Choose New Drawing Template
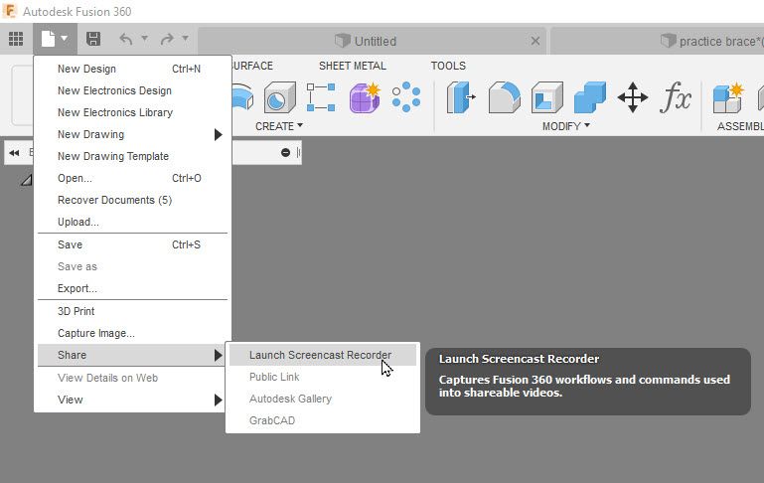 132,156
